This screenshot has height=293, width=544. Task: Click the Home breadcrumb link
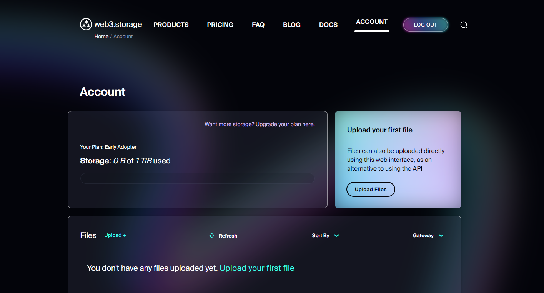101,37
